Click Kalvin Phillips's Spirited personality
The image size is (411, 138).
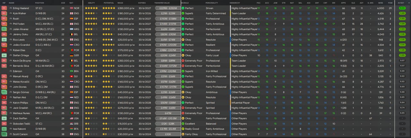coord(210,103)
